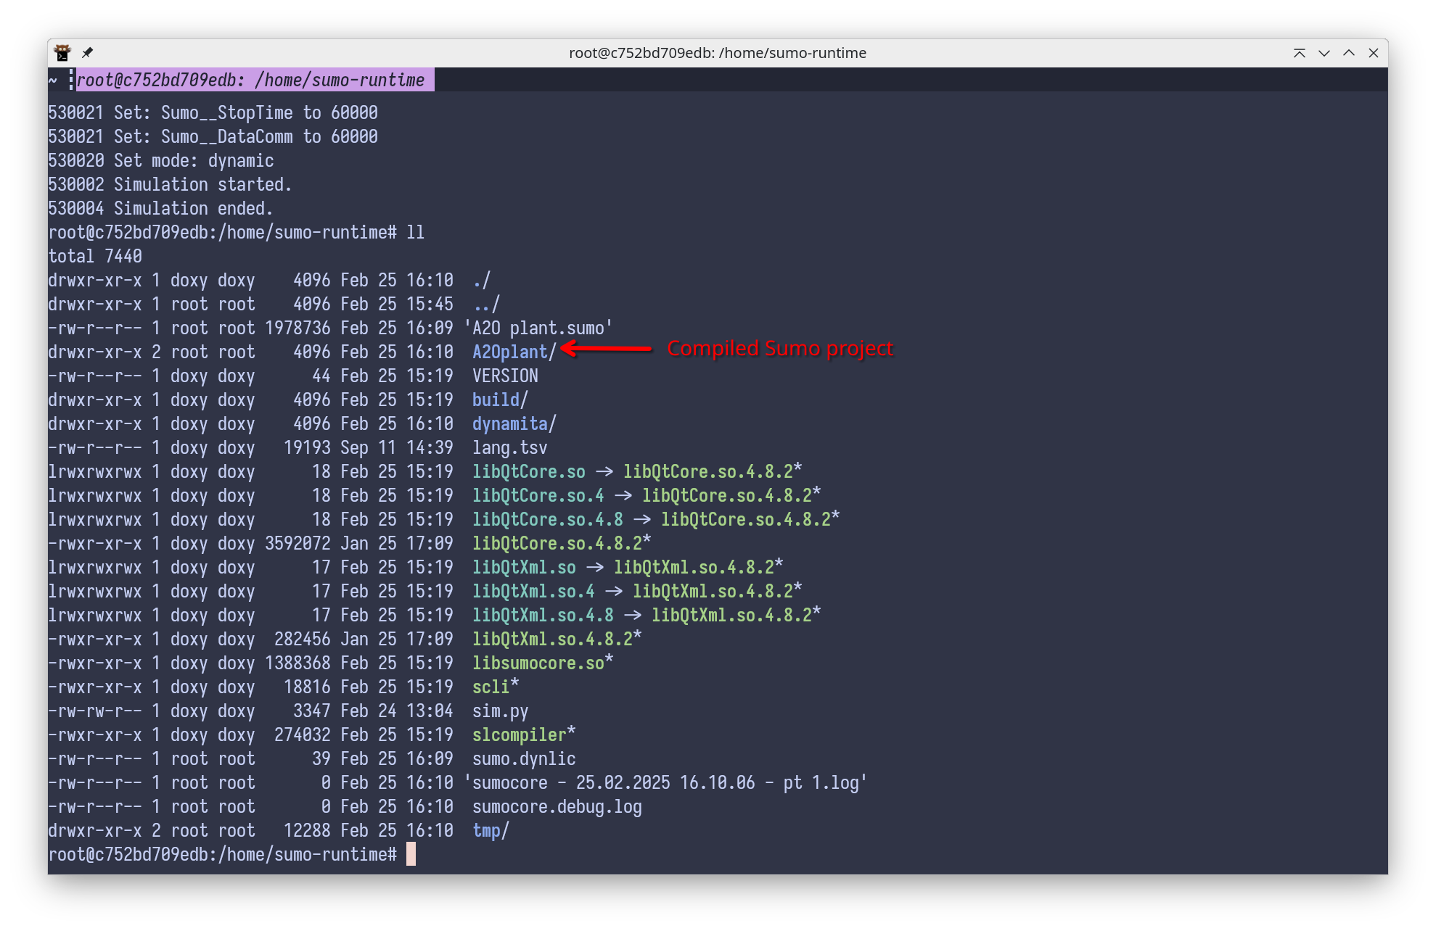Toggle the pin on all desktops icon
Image resolution: width=1436 pixels, height=931 pixels.
pyautogui.click(x=88, y=53)
